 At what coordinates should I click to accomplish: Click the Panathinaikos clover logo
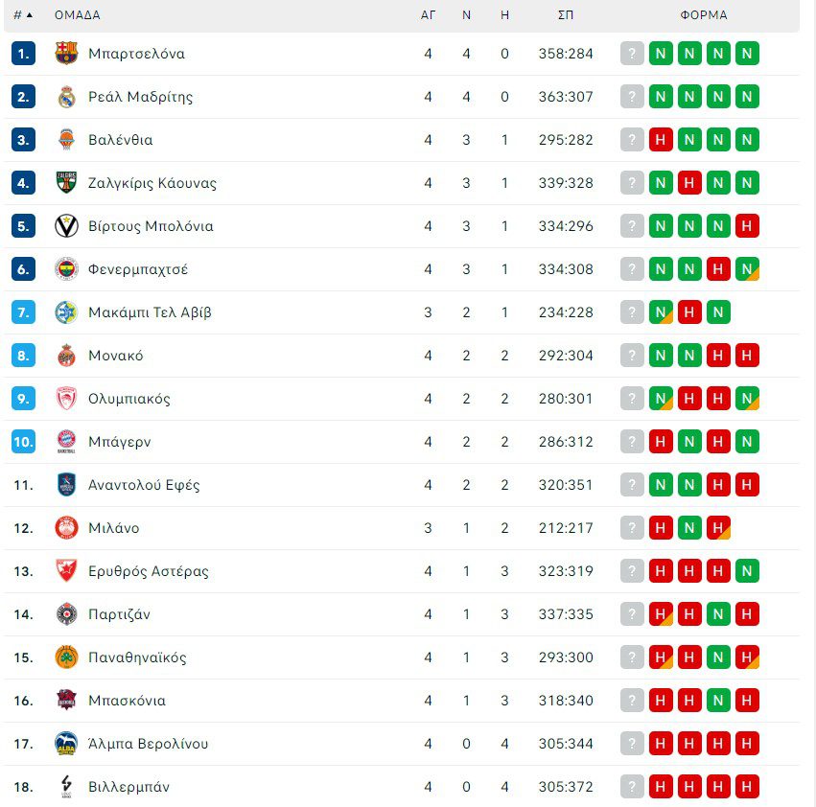pyautogui.click(x=66, y=657)
